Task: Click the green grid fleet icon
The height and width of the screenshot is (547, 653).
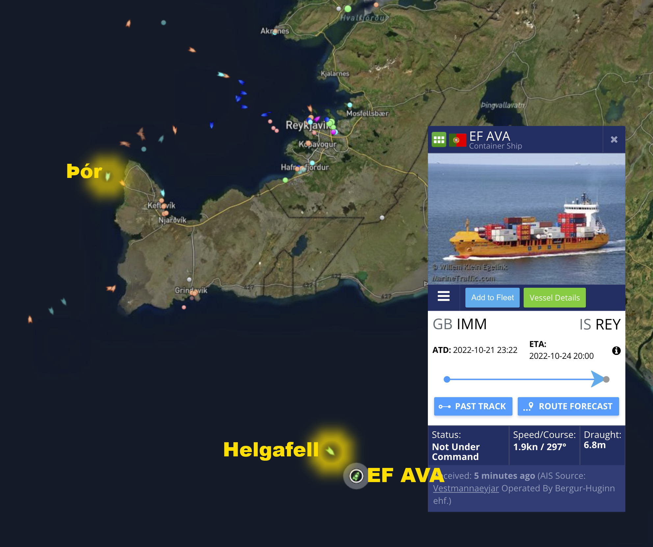Action: [439, 140]
